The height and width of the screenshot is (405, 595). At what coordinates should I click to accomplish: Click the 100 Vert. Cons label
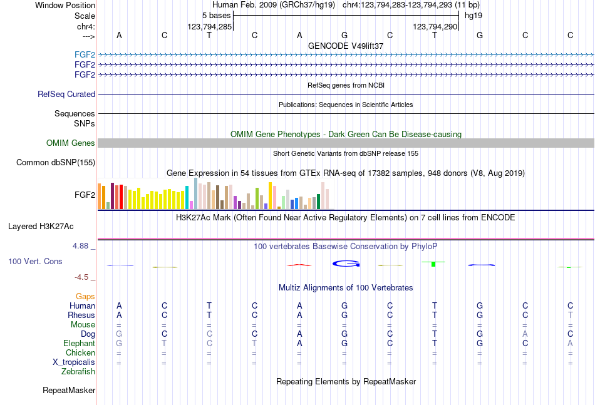click(x=35, y=261)
